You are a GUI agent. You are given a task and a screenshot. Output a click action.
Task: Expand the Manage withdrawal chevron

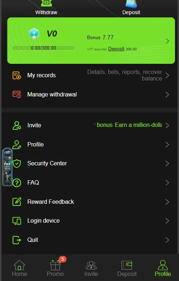click(x=167, y=94)
